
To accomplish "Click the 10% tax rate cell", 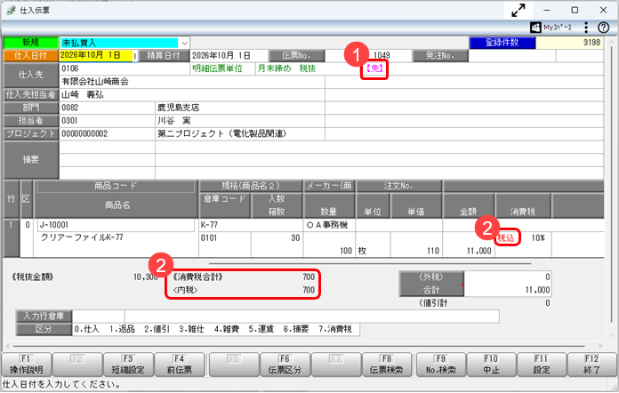I will click(538, 238).
